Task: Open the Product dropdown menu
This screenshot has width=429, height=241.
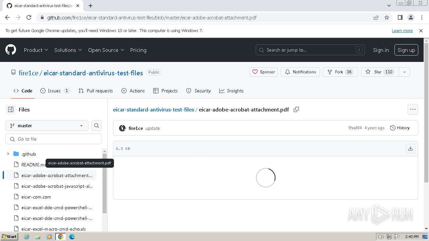Action: [36, 50]
